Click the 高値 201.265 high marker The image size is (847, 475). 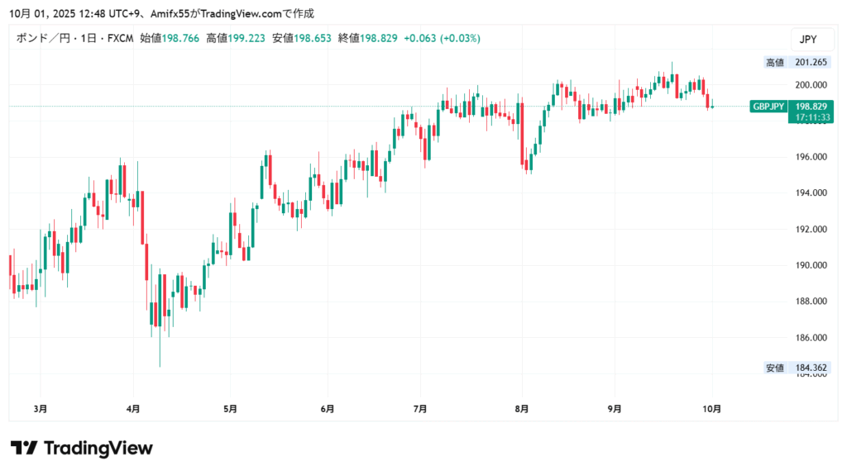pyautogui.click(x=797, y=62)
